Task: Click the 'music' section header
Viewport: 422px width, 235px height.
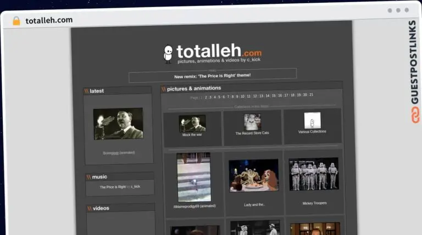Action: coord(99,177)
